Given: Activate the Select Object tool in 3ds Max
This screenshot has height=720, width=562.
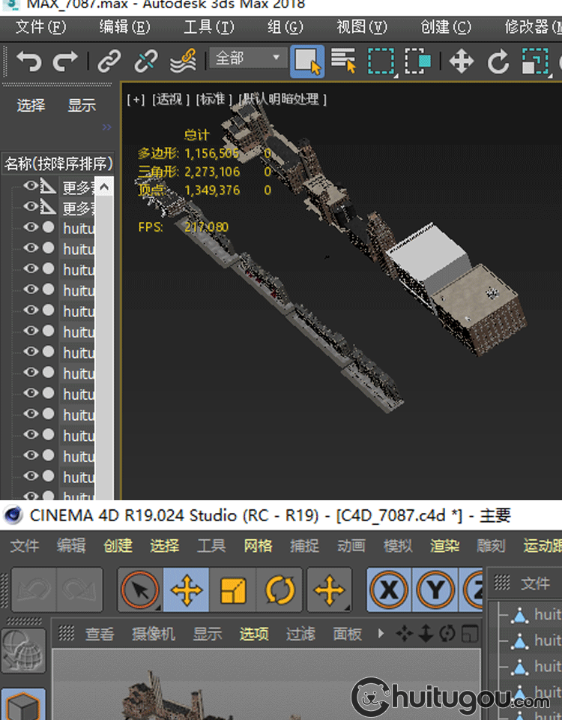Looking at the screenshot, I should click(x=307, y=61).
